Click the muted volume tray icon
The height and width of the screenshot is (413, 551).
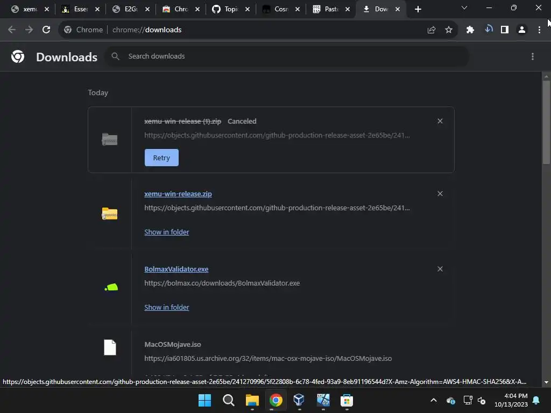point(482,400)
